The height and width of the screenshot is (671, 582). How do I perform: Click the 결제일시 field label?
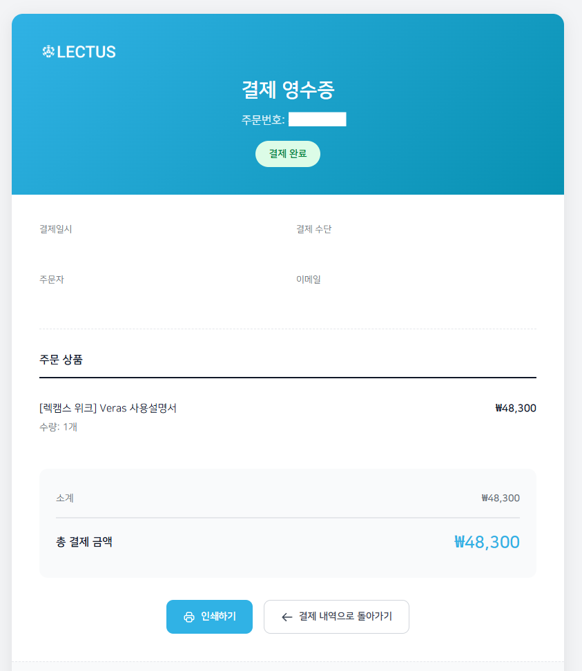click(56, 229)
